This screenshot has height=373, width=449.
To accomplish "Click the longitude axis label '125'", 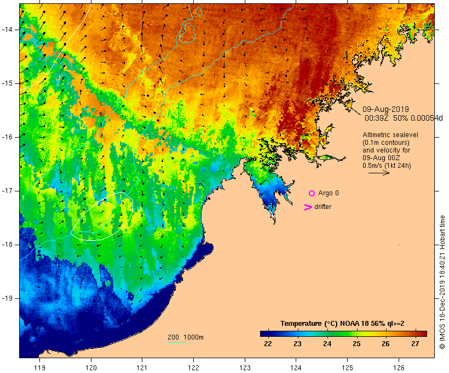I will point(347,368).
